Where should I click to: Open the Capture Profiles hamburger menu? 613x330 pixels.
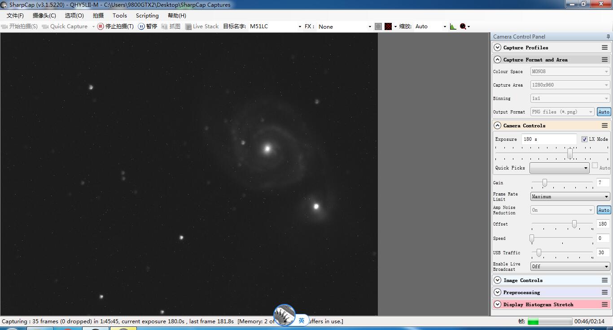coord(604,48)
